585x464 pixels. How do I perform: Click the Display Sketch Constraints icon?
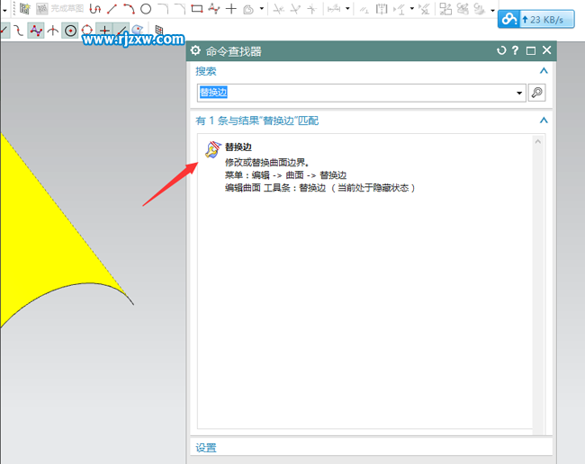400,9
